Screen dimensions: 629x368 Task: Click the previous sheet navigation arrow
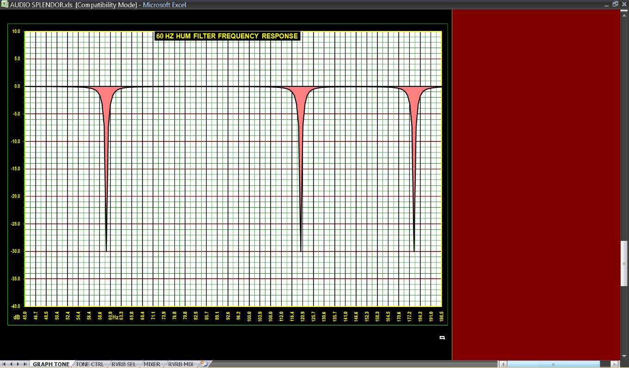coord(12,364)
